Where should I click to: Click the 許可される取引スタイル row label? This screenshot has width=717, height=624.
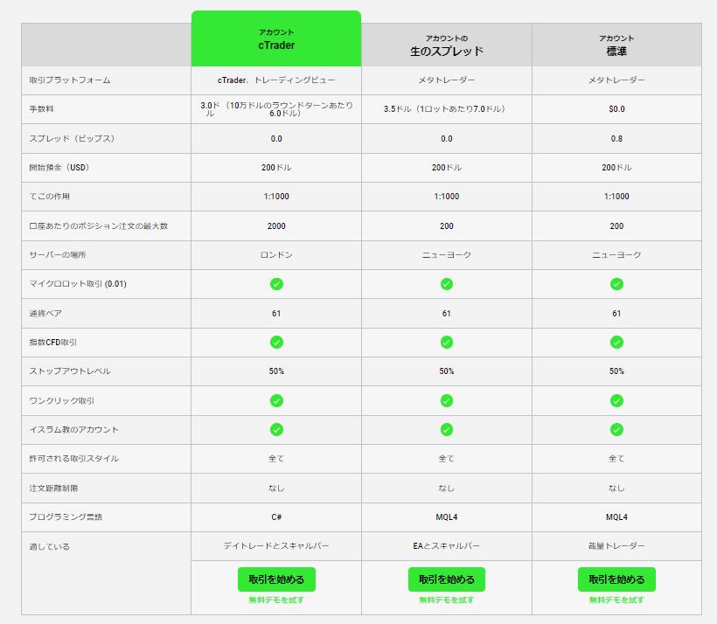pyautogui.click(x=74, y=458)
